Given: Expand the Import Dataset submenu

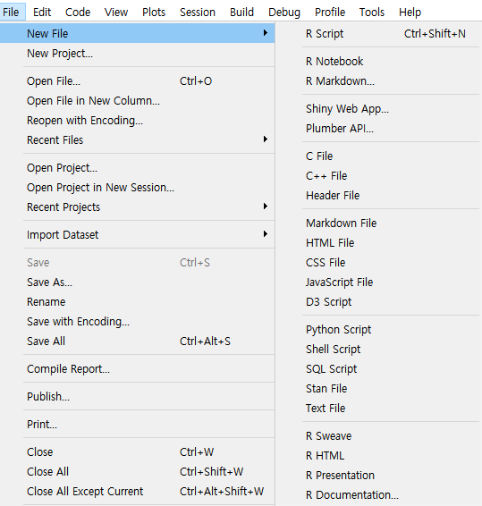Looking at the screenshot, I should [x=137, y=235].
